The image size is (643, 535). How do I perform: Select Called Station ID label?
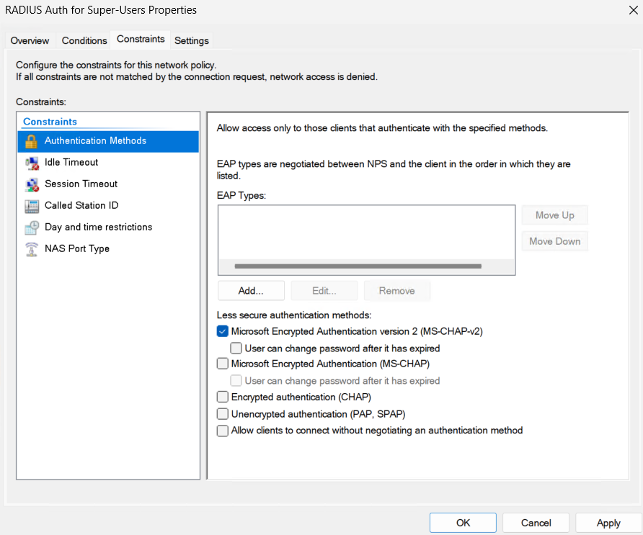point(81,205)
